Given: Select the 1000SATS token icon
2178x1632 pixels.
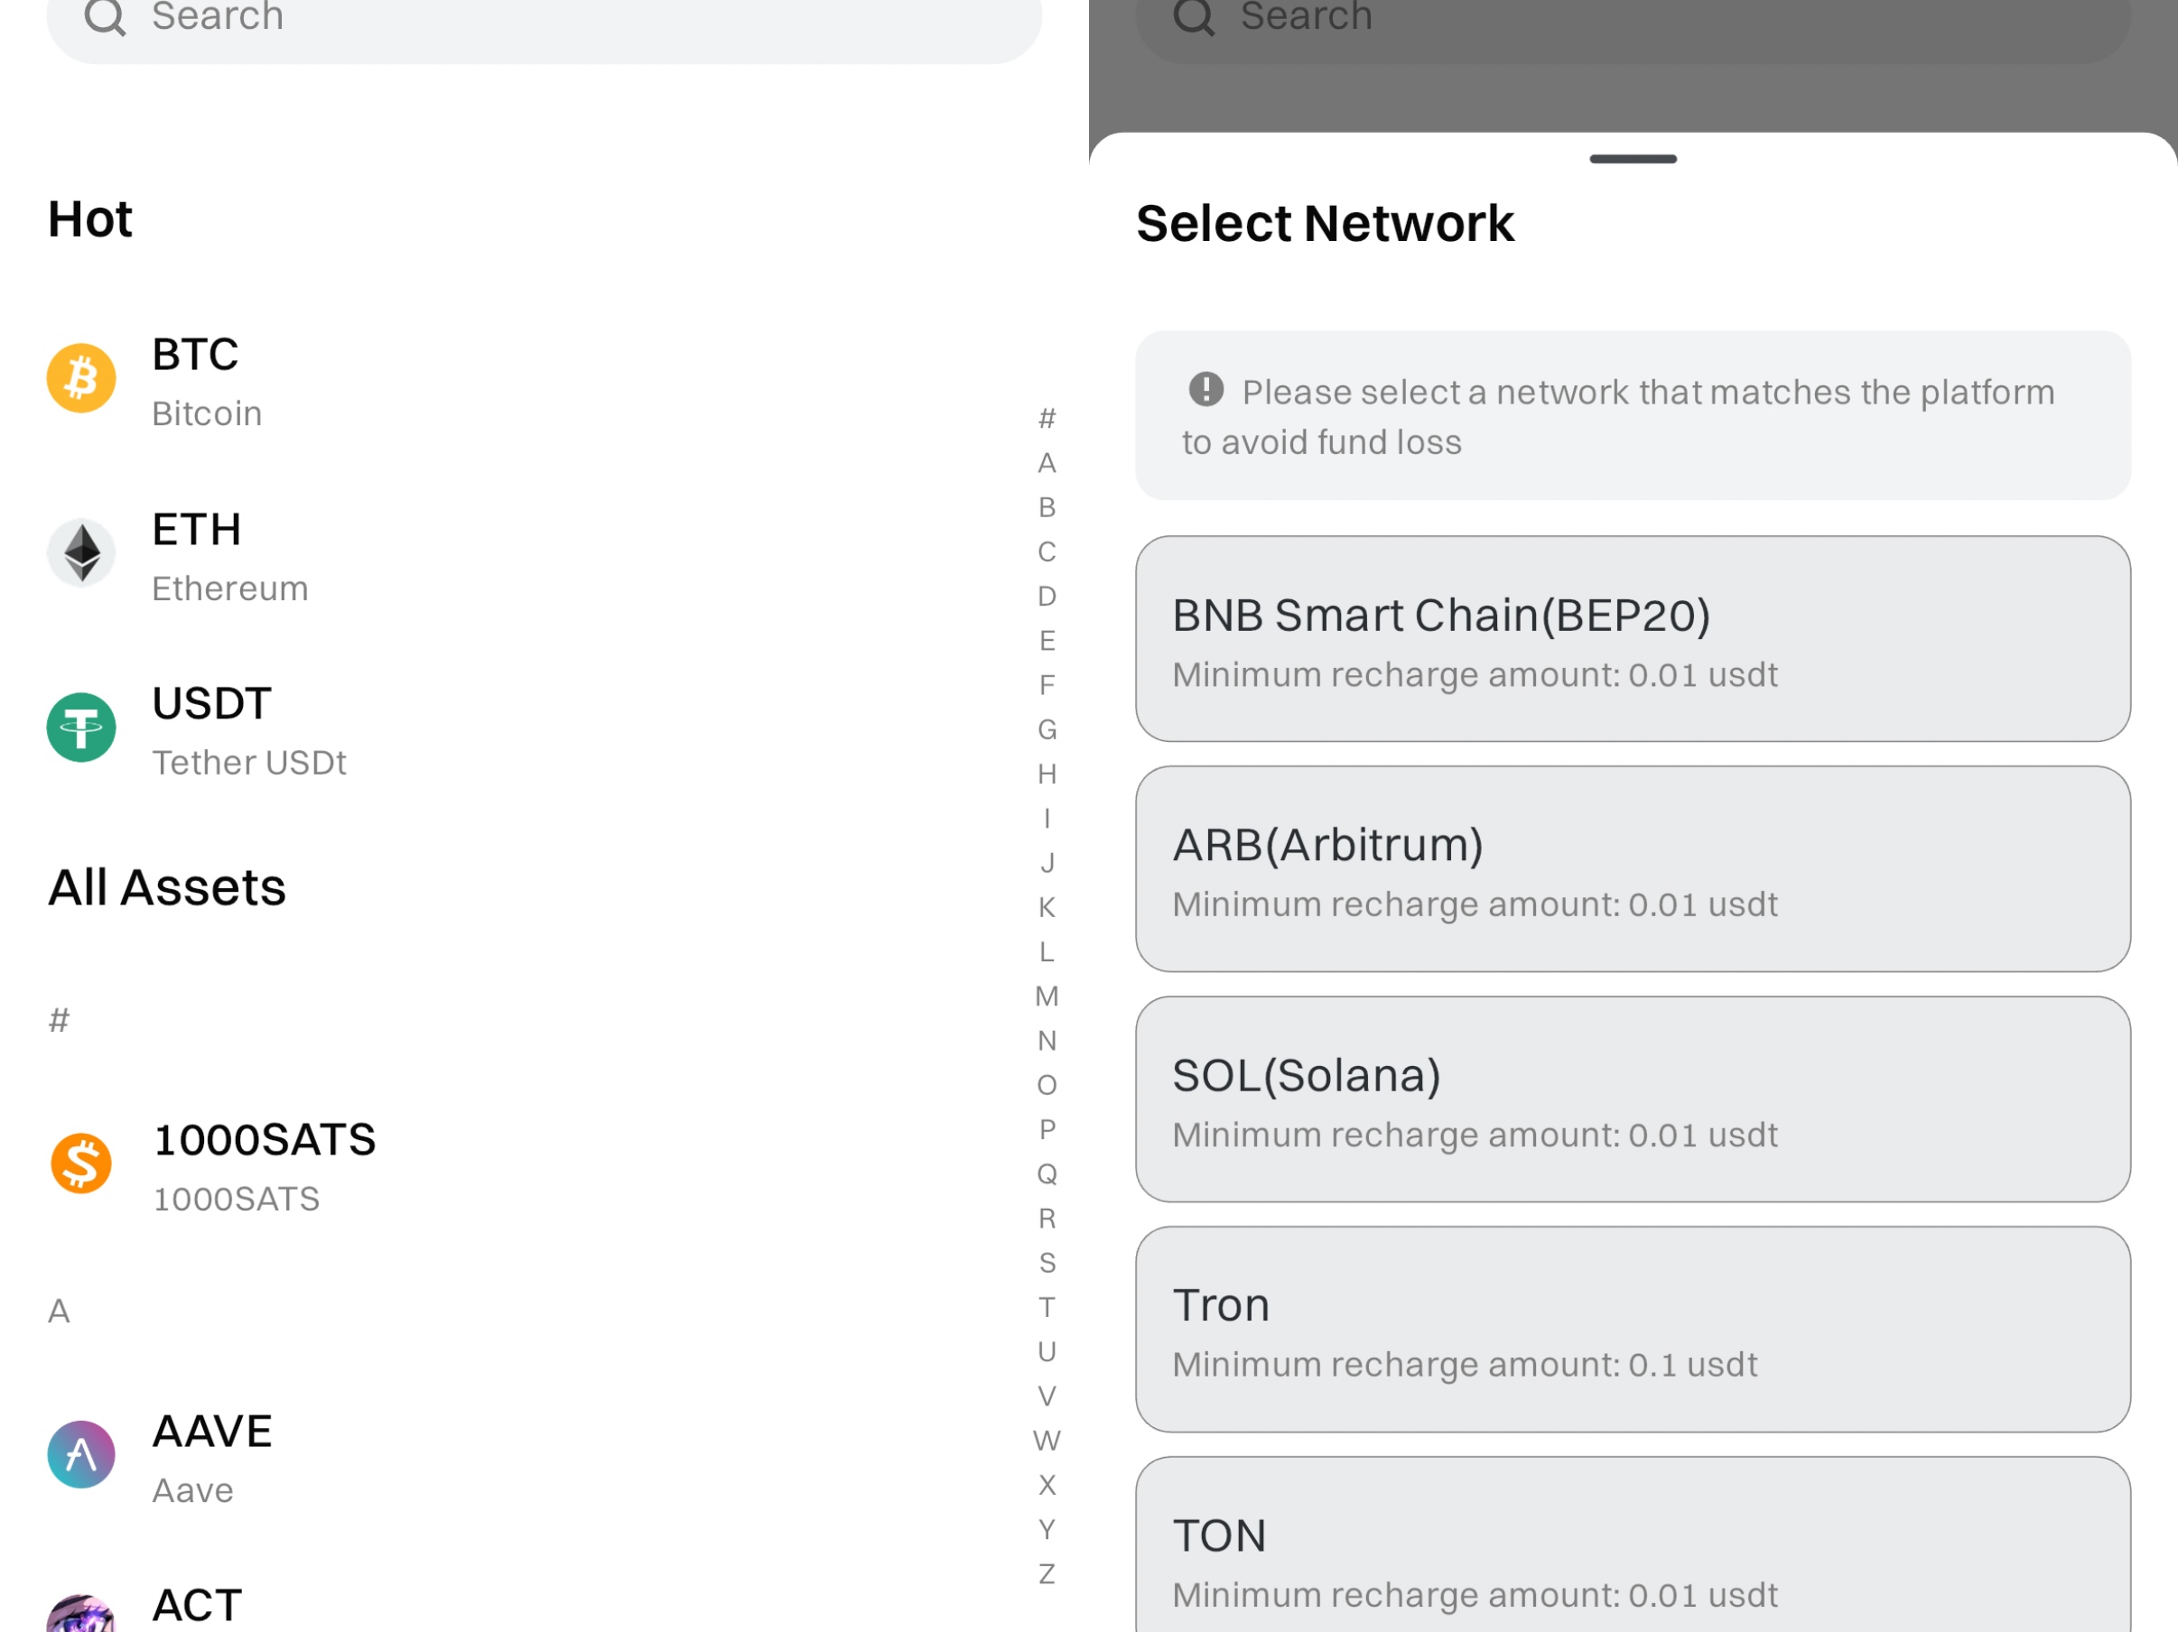Looking at the screenshot, I should click(x=80, y=1163).
